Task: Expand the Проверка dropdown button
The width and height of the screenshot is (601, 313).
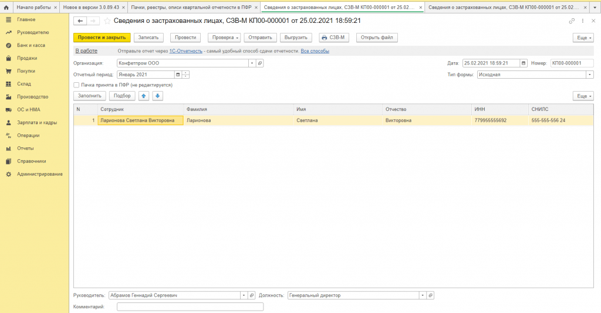Action: point(224,38)
